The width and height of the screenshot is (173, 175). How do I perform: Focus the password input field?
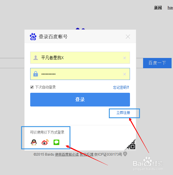coord(80,74)
